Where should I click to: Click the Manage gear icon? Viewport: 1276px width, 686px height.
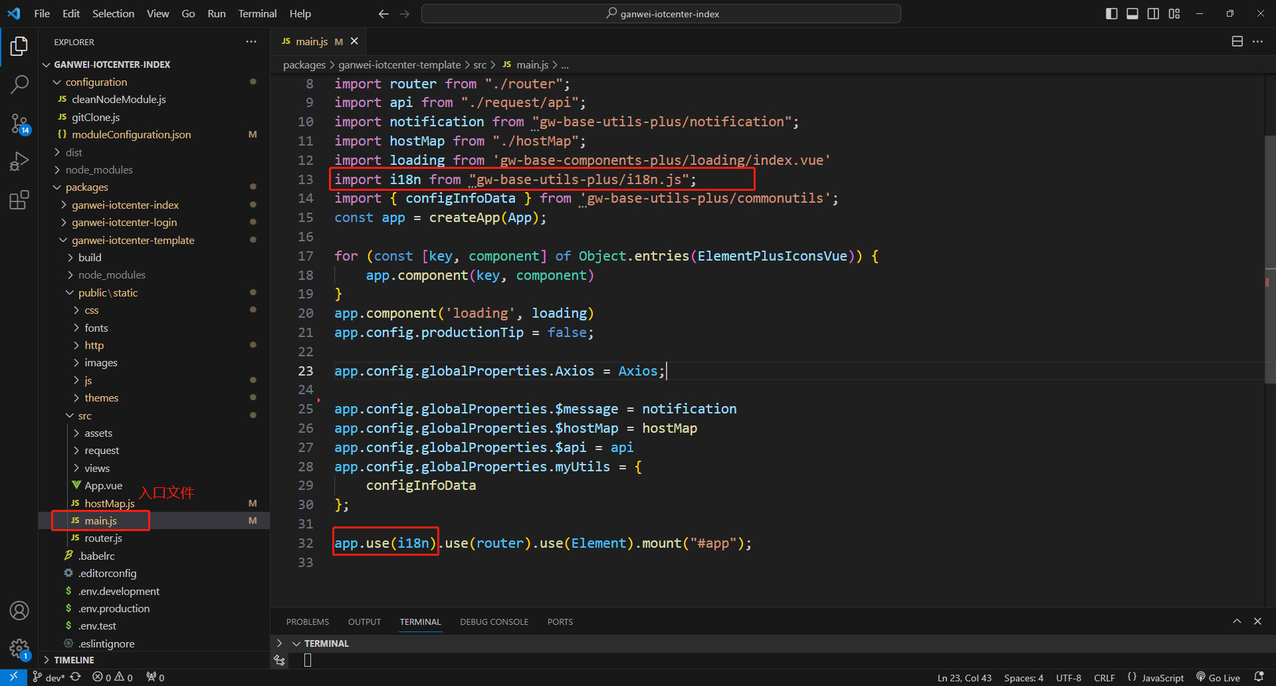[x=19, y=648]
